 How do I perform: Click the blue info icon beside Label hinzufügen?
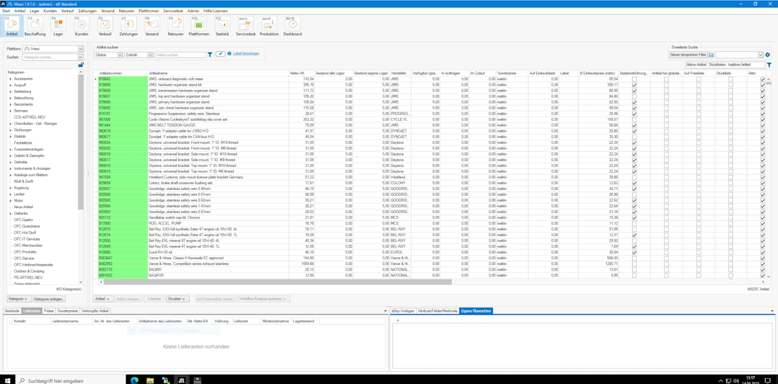tap(229, 54)
